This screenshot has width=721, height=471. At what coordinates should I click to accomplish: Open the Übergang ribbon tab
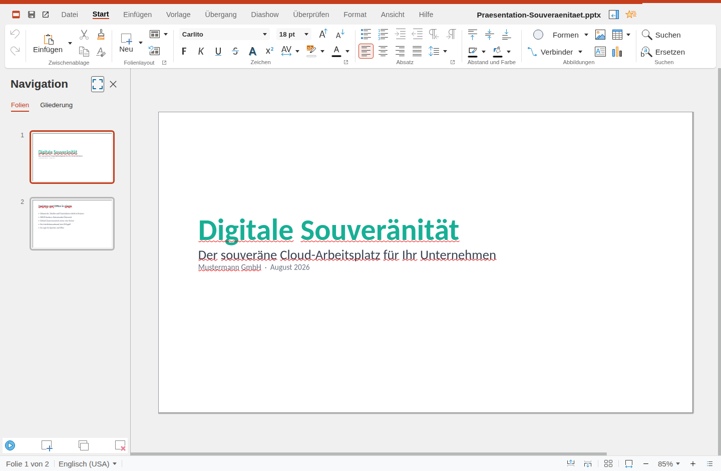pos(221,15)
